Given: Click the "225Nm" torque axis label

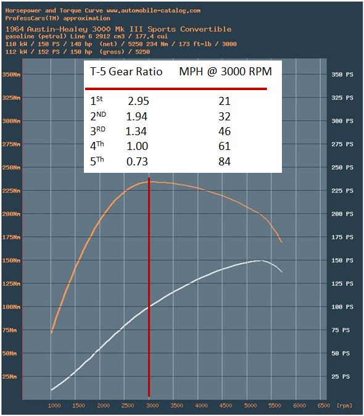Looking at the screenshot, I should click(11, 191).
